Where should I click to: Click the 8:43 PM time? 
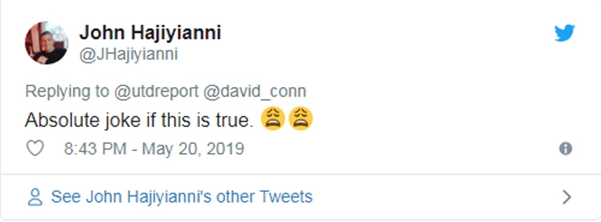[95, 148]
